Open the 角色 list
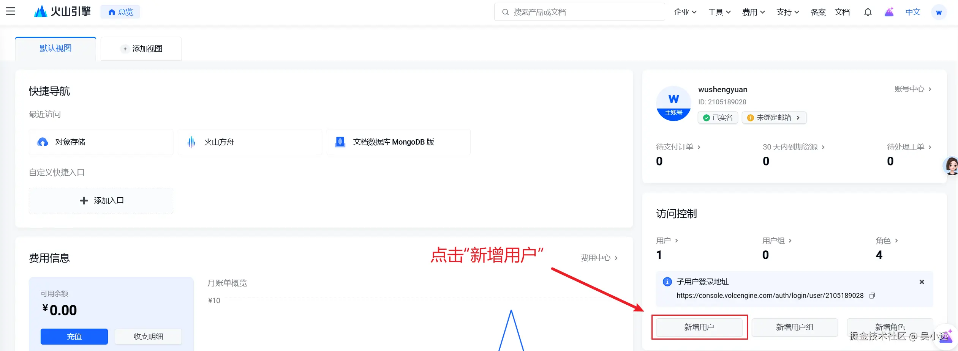The height and width of the screenshot is (351, 958). pyautogui.click(x=887, y=241)
